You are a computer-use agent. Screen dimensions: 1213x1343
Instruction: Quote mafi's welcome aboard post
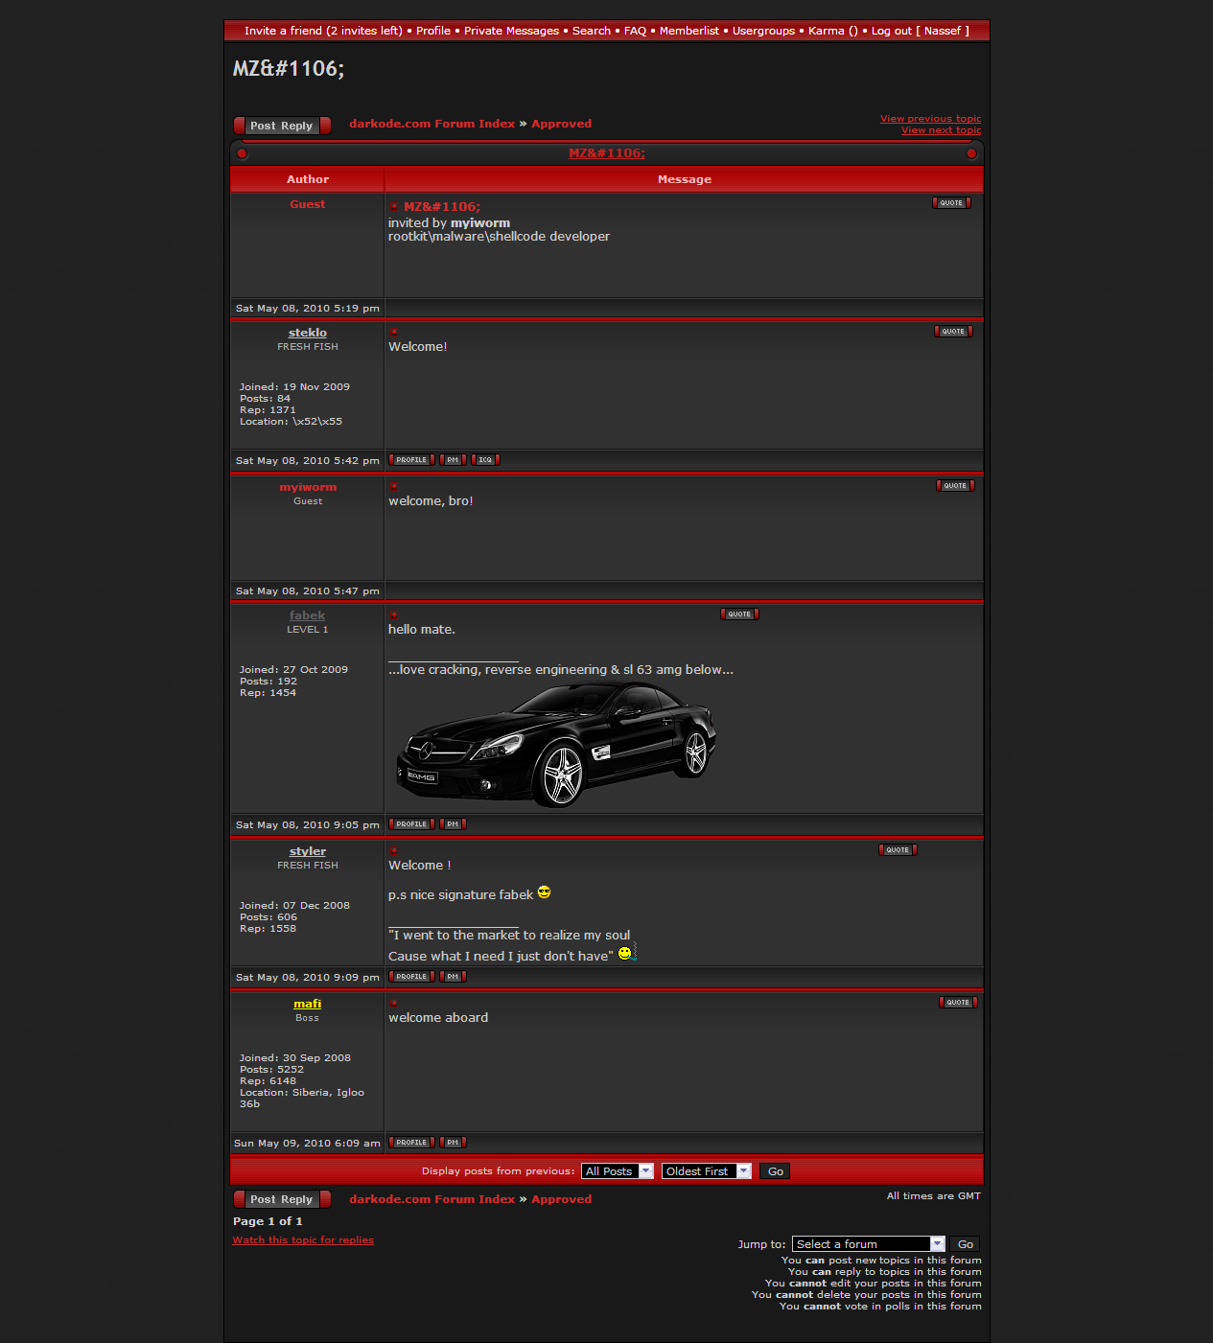pyautogui.click(x=958, y=1003)
